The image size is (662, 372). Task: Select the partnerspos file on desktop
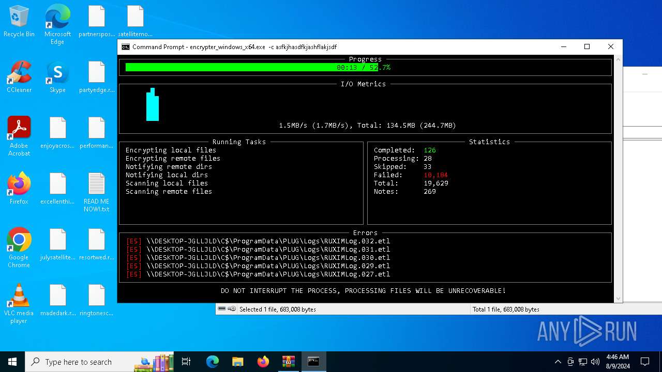click(x=97, y=21)
